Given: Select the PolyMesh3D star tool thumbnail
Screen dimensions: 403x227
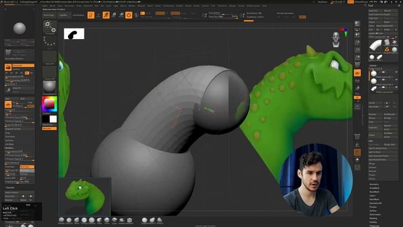Looking at the screenshot, I should click(x=395, y=42).
